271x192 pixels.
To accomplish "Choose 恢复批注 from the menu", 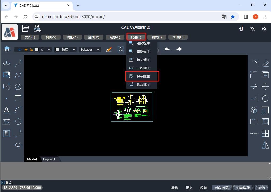I will [142, 85].
